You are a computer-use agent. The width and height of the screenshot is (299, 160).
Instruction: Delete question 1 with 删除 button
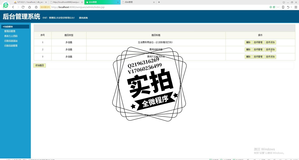(248, 42)
